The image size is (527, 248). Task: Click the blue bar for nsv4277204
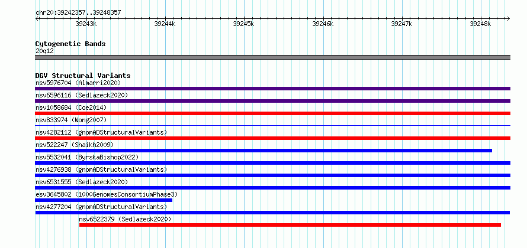click(x=272, y=213)
